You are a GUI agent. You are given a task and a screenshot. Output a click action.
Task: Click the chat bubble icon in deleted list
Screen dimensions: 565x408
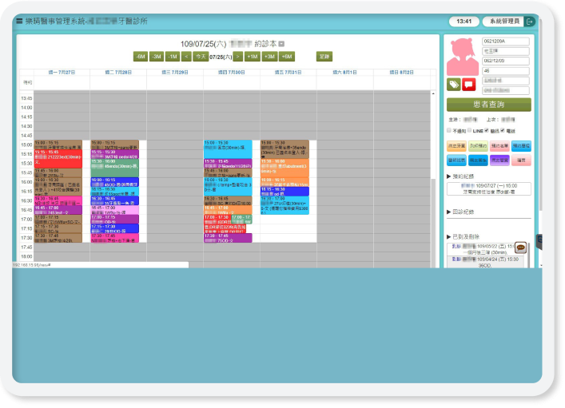(520, 246)
